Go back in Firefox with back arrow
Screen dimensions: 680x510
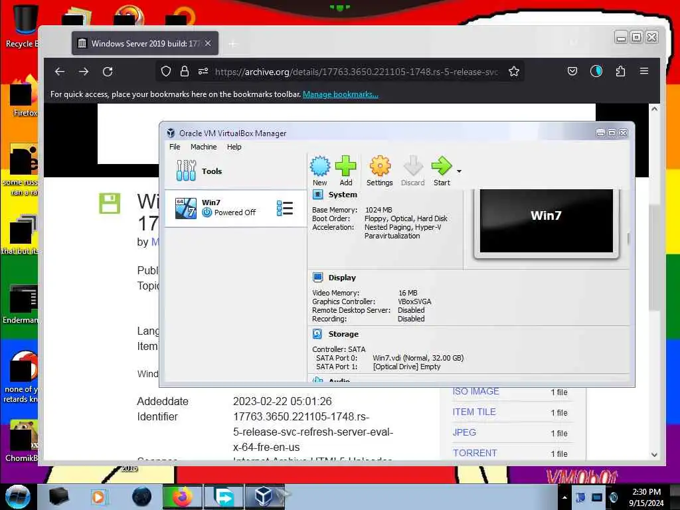(60, 72)
